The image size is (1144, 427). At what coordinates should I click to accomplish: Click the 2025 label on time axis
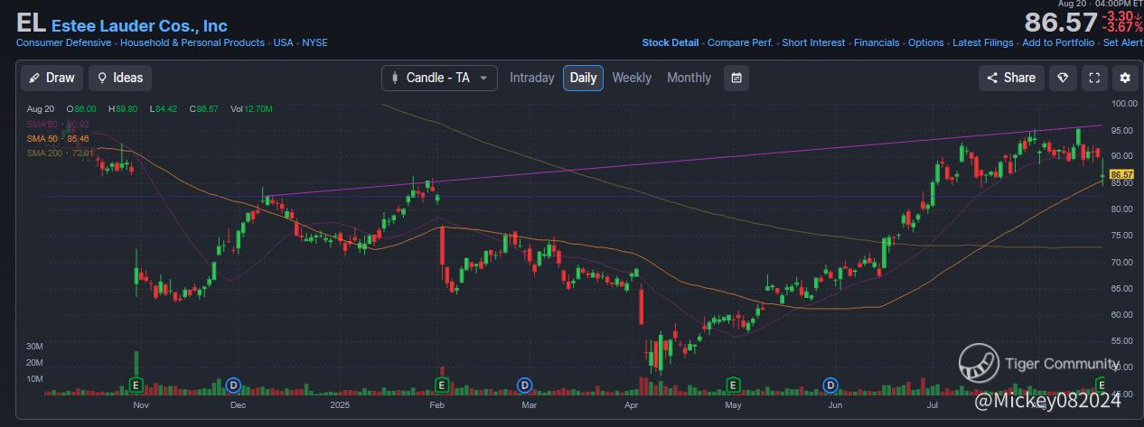[x=339, y=405]
